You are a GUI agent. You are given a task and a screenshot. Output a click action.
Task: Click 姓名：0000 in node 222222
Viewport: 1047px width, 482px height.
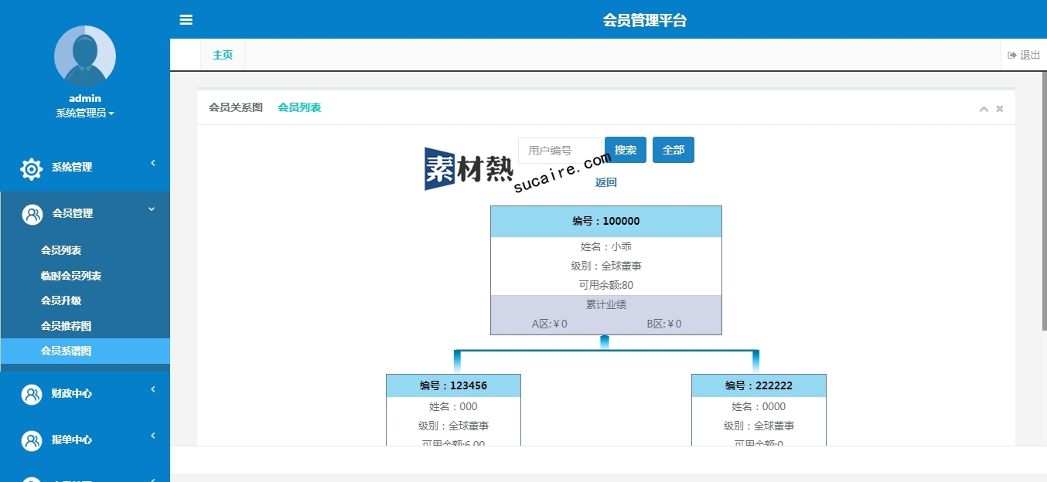coord(759,406)
